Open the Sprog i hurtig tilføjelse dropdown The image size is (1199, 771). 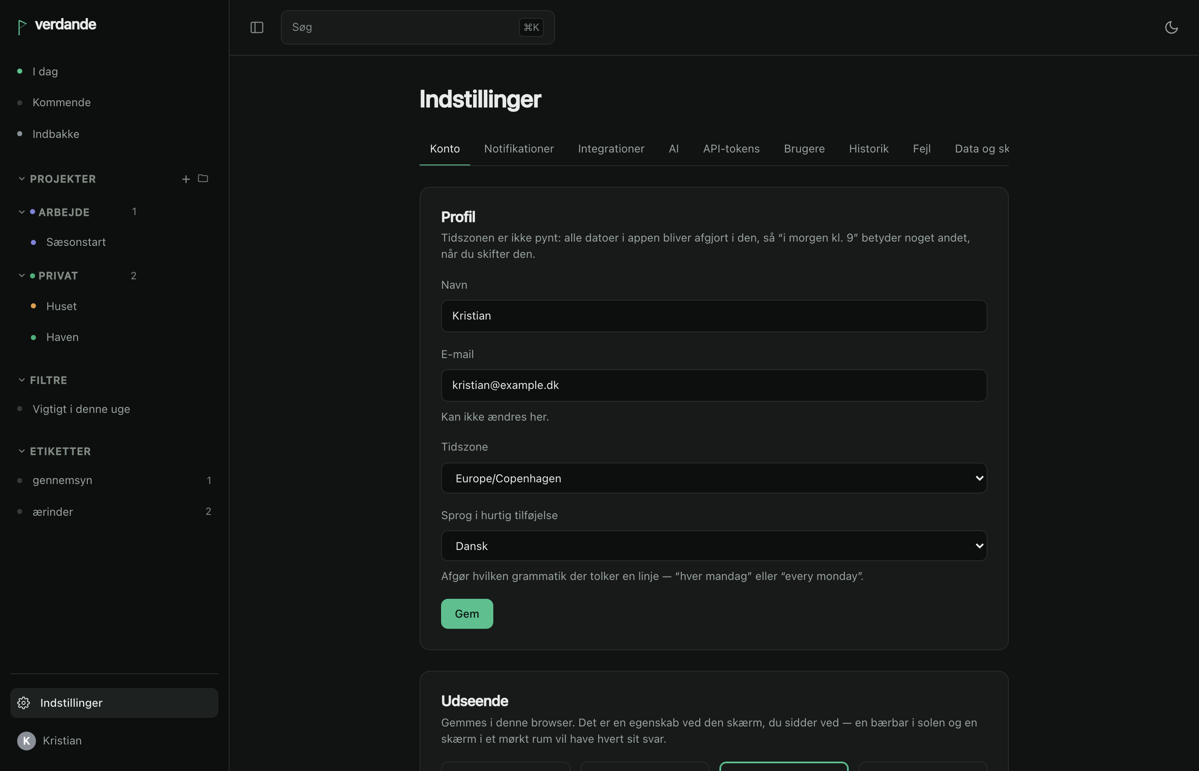point(713,546)
